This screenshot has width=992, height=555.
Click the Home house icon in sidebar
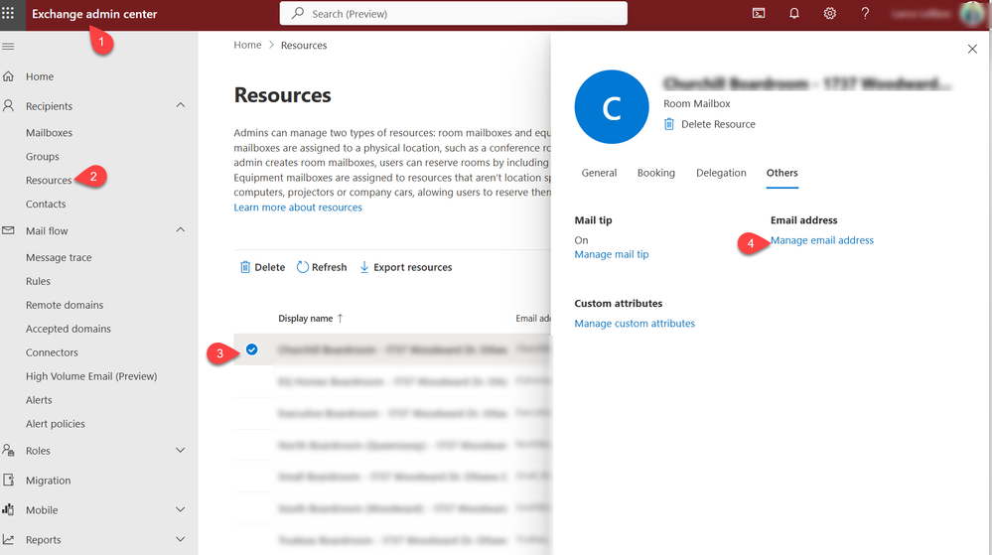point(8,76)
